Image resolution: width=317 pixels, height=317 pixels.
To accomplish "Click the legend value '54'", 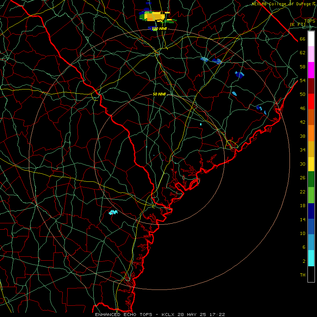I will [x=303, y=80].
